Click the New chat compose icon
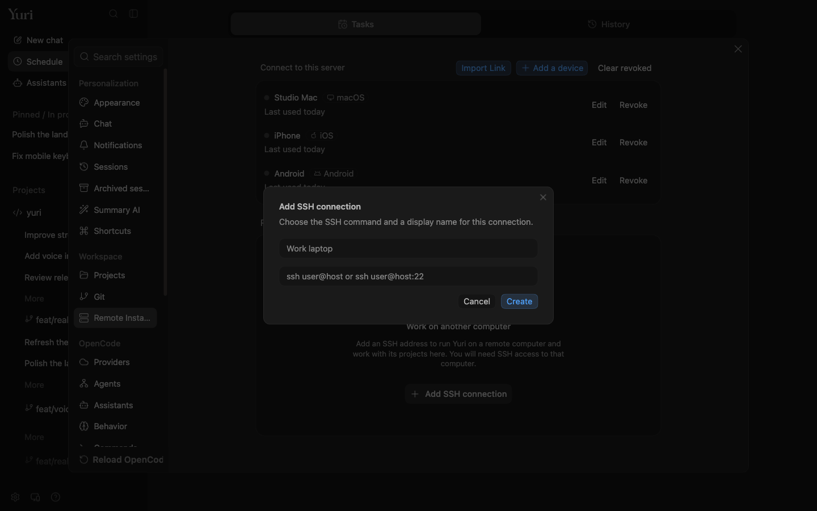 click(x=18, y=40)
